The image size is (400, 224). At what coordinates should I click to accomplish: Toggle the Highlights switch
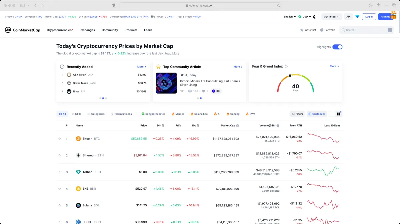337,47
